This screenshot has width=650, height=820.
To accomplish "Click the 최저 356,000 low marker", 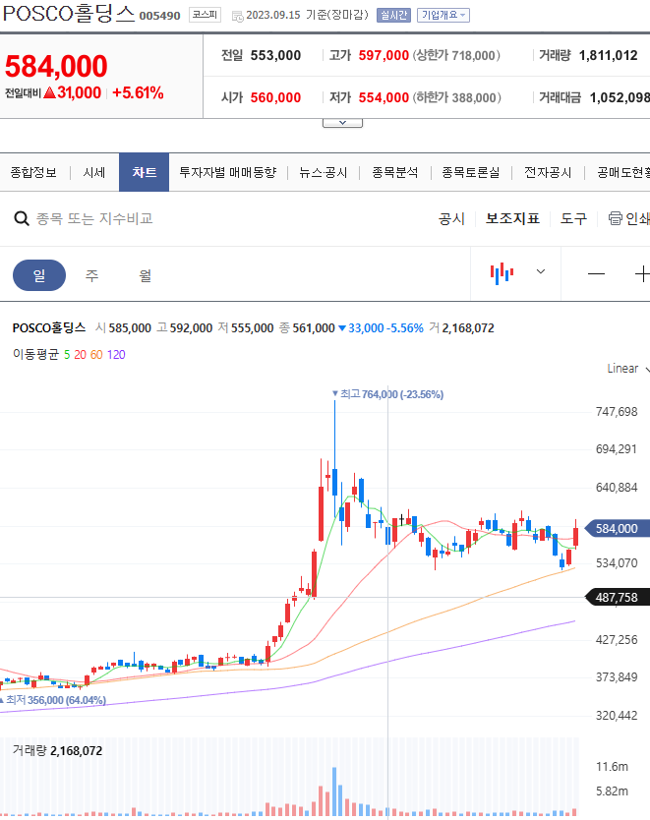I will [53, 700].
